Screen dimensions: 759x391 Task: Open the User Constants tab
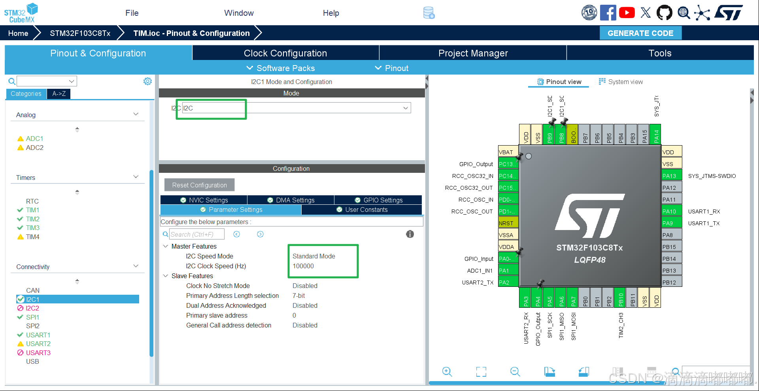pyautogui.click(x=362, y=210)
